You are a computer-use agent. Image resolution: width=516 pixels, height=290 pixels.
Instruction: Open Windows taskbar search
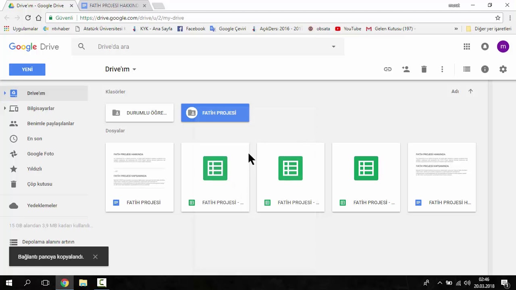[27, 283]
